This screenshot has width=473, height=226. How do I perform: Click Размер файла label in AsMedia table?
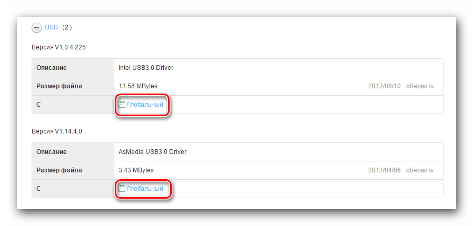[59, 170]
